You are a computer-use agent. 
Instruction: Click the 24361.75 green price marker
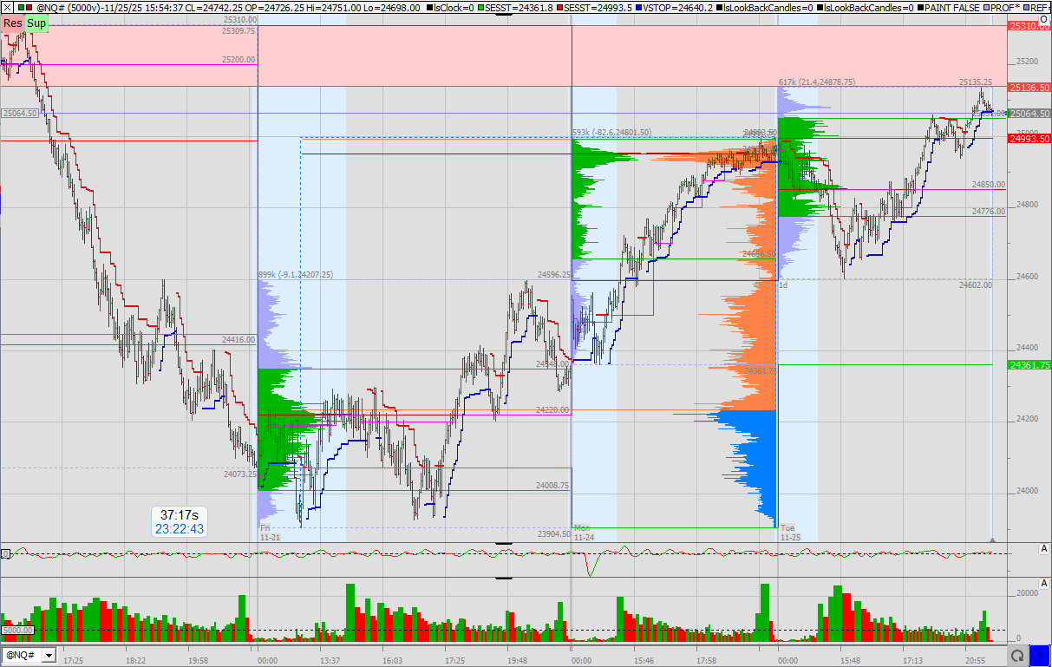1029,365
